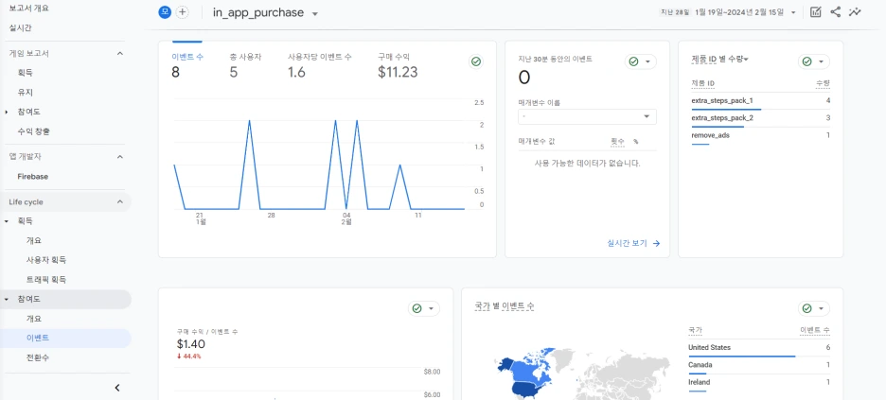The image size is (886, 400).
Task: Open status dropdown on 국가 별 이벤트 수 card
Action: pyautogui.click(x=814, y=308)
